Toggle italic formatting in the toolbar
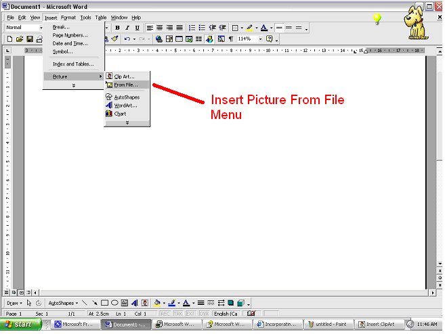This screenshot has width=445, height=334. pos(127,28)
